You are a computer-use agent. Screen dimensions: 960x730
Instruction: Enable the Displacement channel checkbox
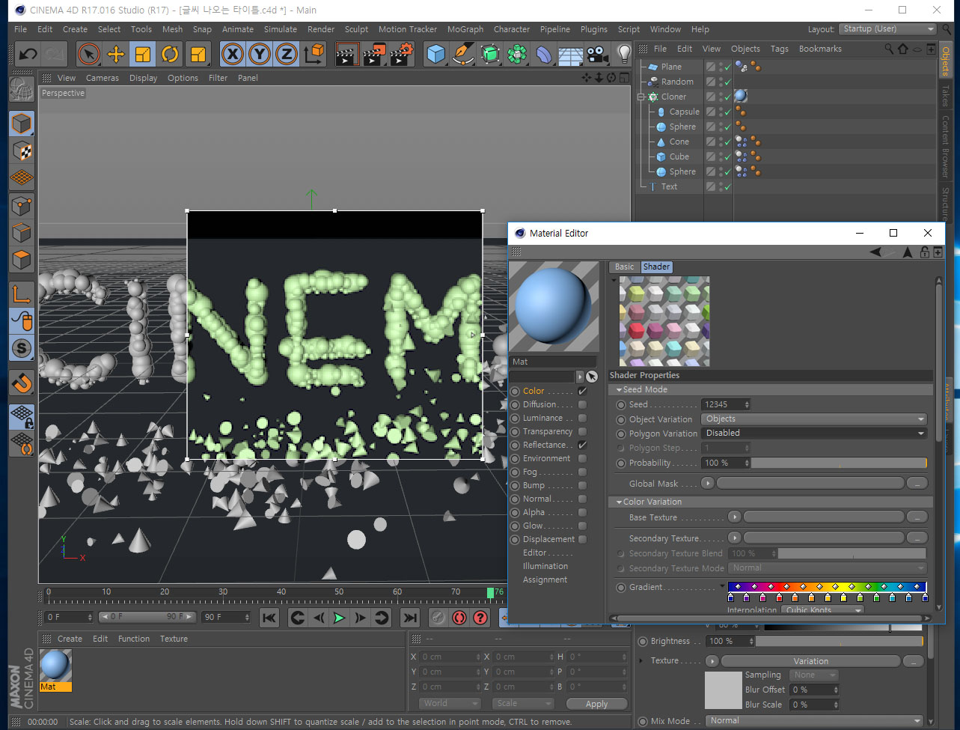click(582, 539)
